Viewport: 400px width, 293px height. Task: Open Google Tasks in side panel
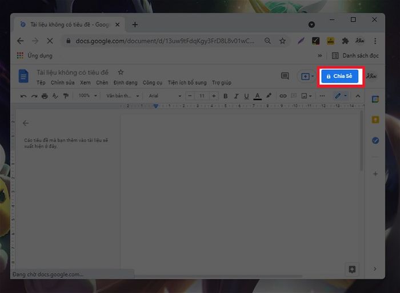click(375, 140)
